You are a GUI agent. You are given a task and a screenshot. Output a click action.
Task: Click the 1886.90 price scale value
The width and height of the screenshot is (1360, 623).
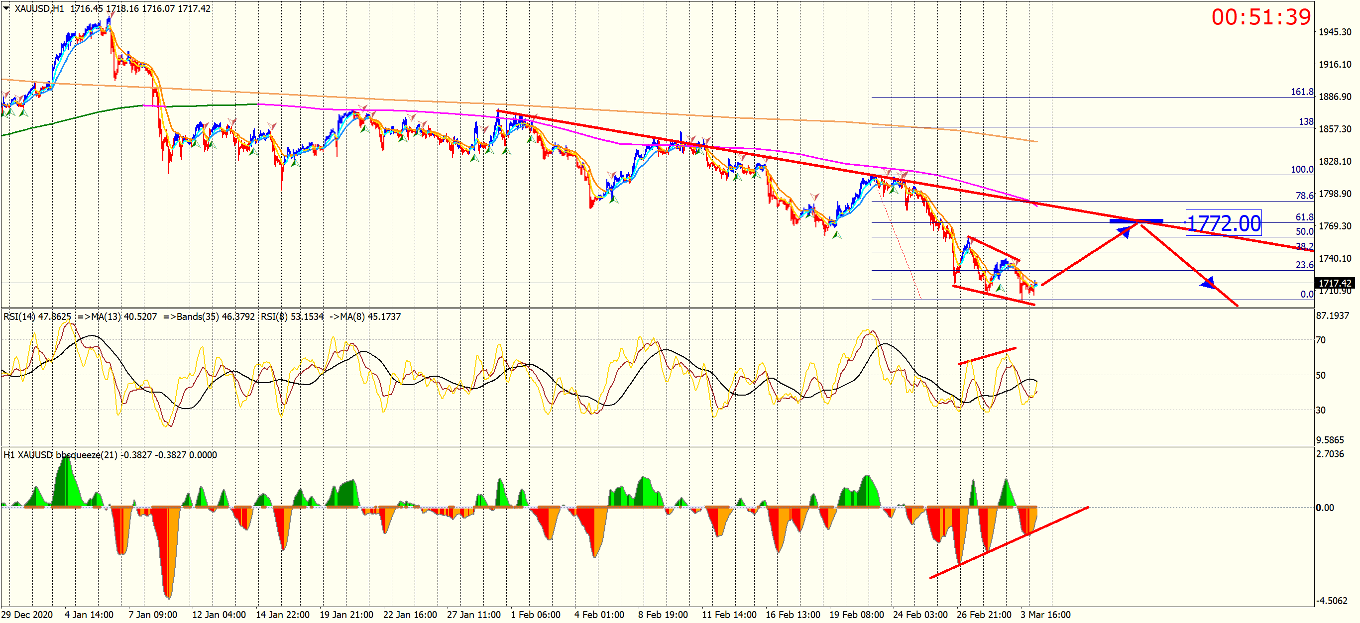(x=1335, y=97)
